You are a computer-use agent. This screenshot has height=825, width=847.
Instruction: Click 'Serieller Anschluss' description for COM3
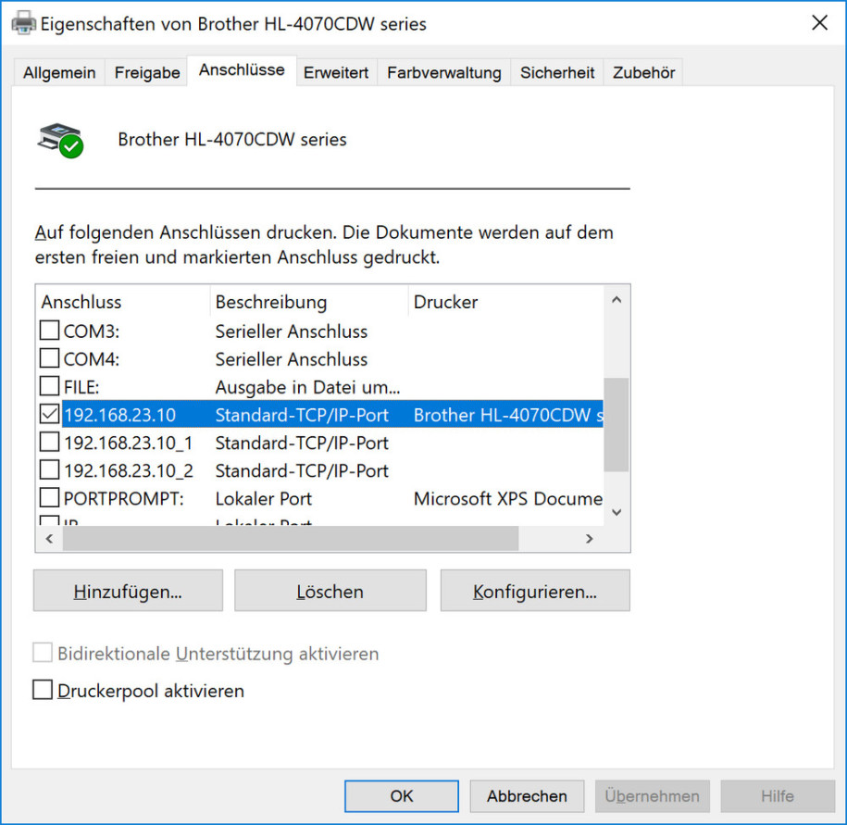point(292,331)
